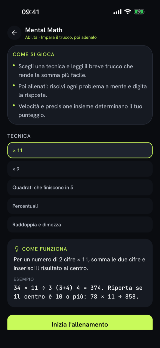Choose Quadrati che finiscono in 5

(x=80, y=187)
